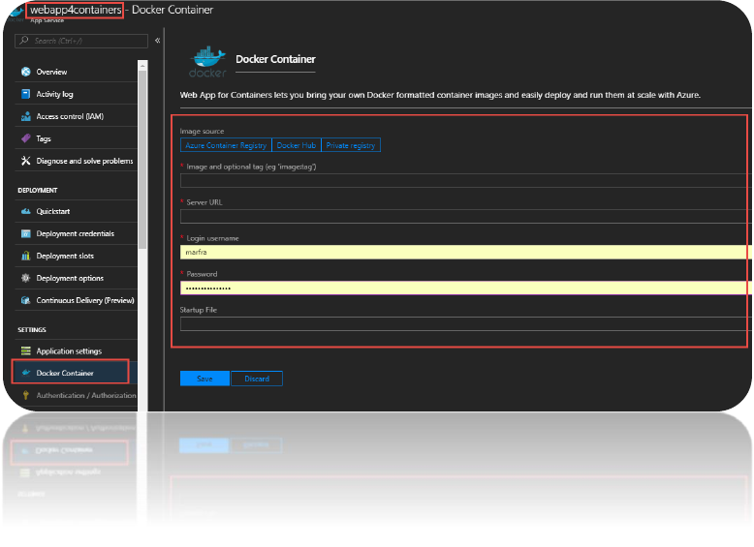The width and height of the screenshot is (754, 547).
Task: Click the Quickstart cloud icon
Action: tap(26, 211)
